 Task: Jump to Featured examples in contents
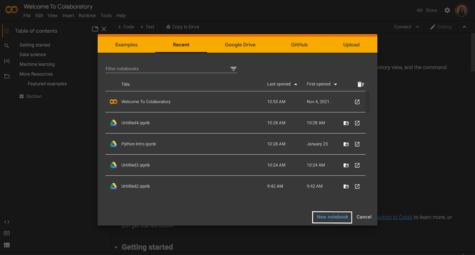[47, 84]
